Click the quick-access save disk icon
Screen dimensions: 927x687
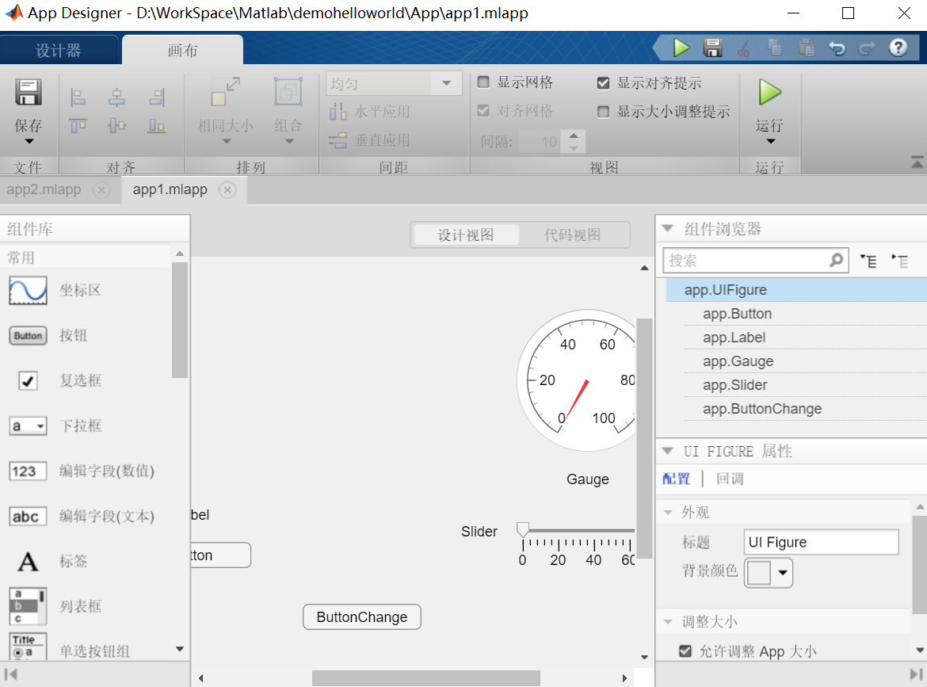tap(713, 48)
